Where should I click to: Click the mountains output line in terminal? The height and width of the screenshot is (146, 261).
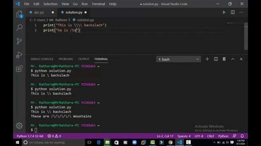(61, 116)
